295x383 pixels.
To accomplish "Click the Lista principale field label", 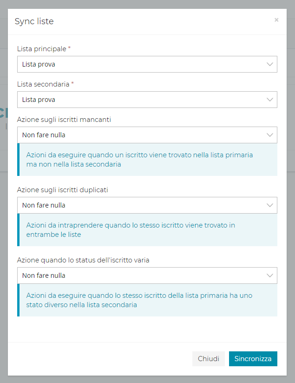I will coord(42,48).
